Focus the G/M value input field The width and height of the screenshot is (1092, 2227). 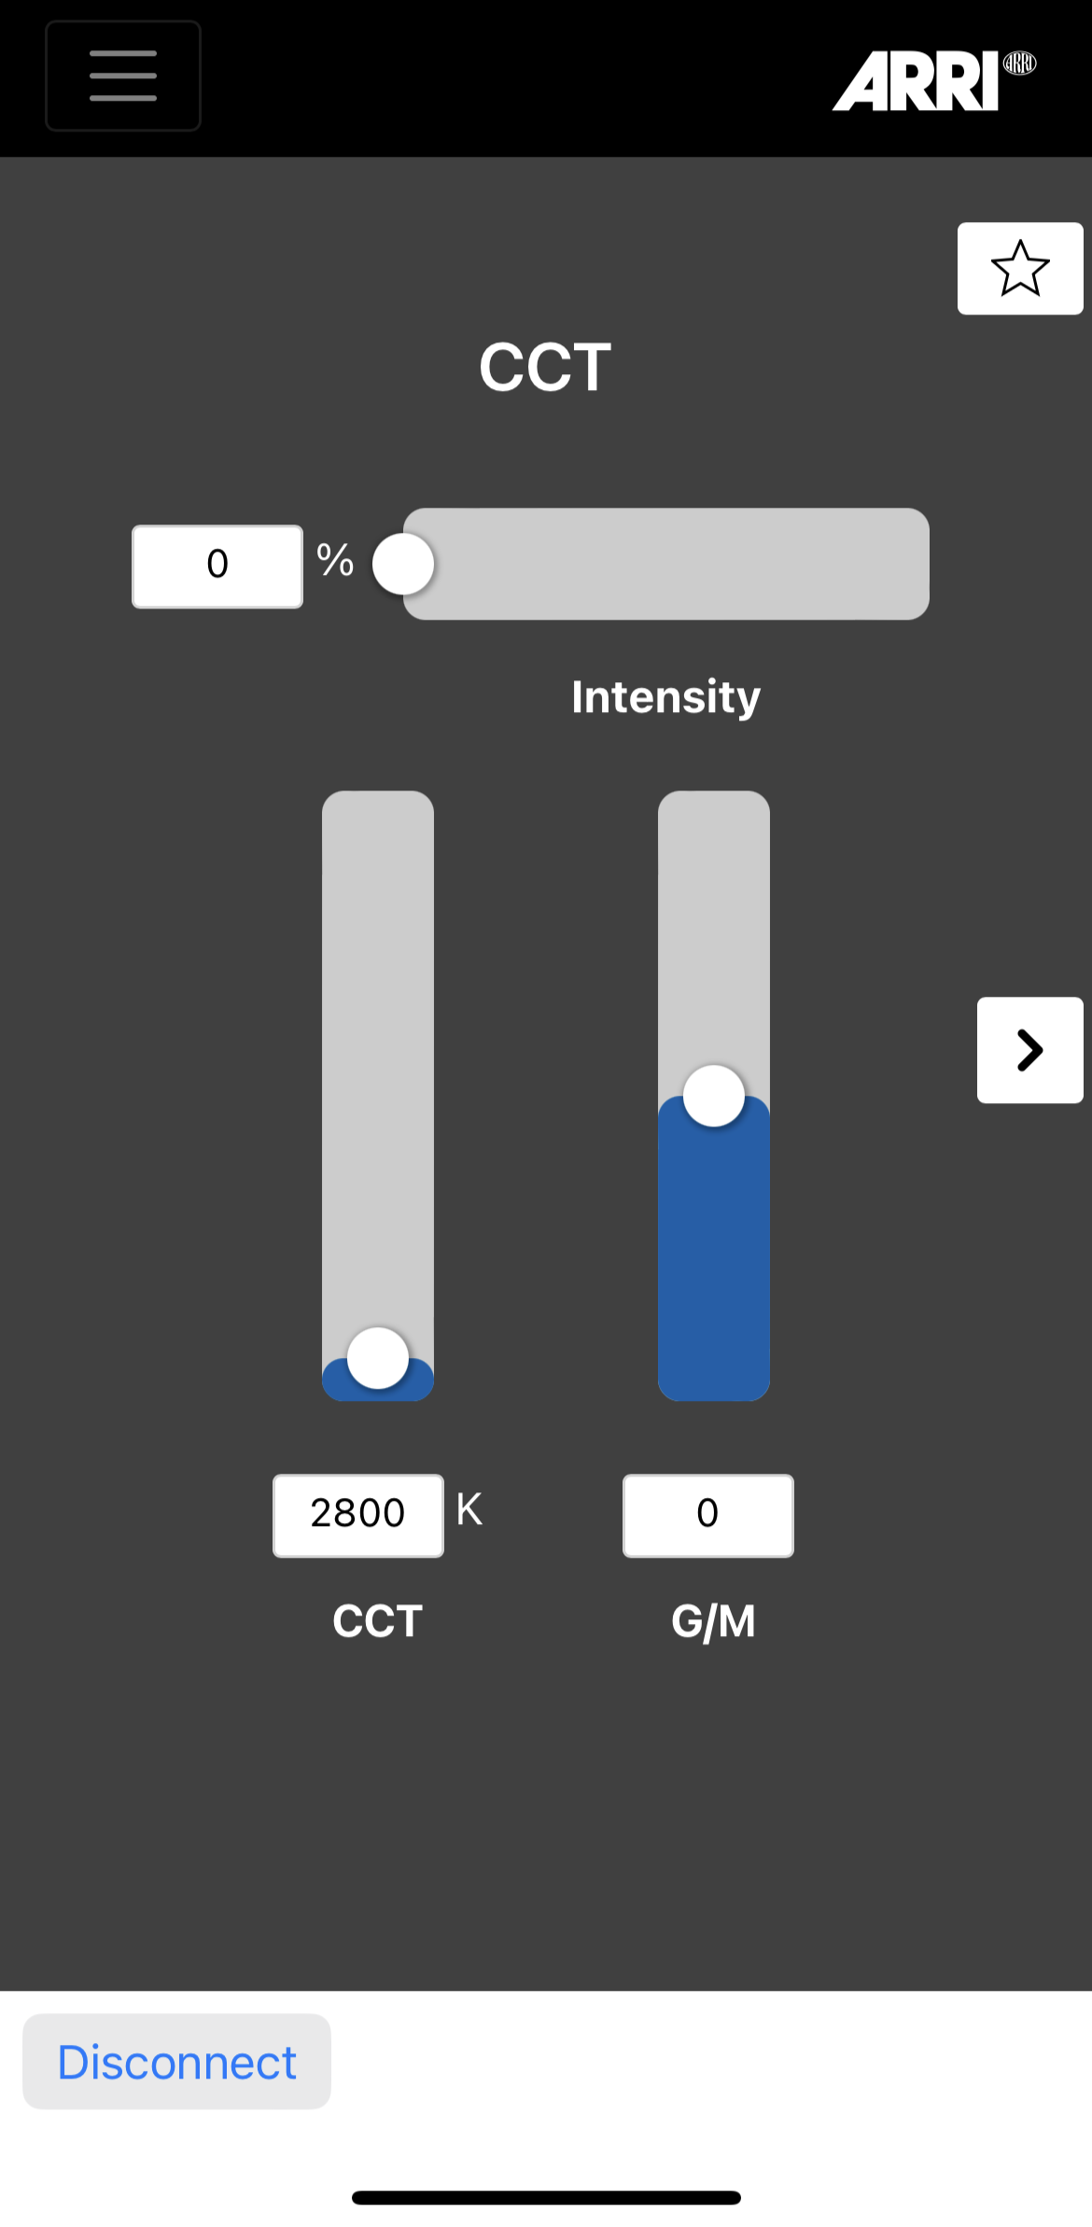tap(707, 1515)
